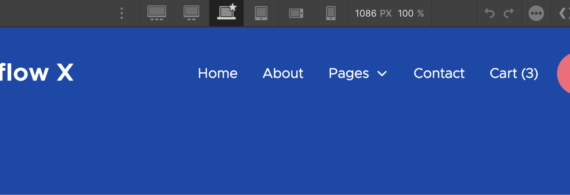Image resolution: width=570 pixels, height=195 pixels.
Task: Open the circular three-dot status icon
Action: 536,13
